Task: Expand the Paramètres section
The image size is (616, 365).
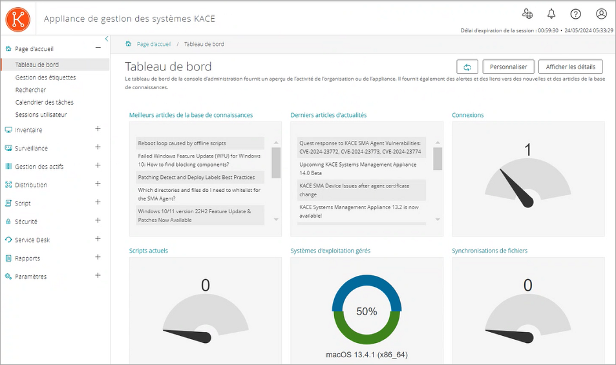Action: [x=98, y=276]
